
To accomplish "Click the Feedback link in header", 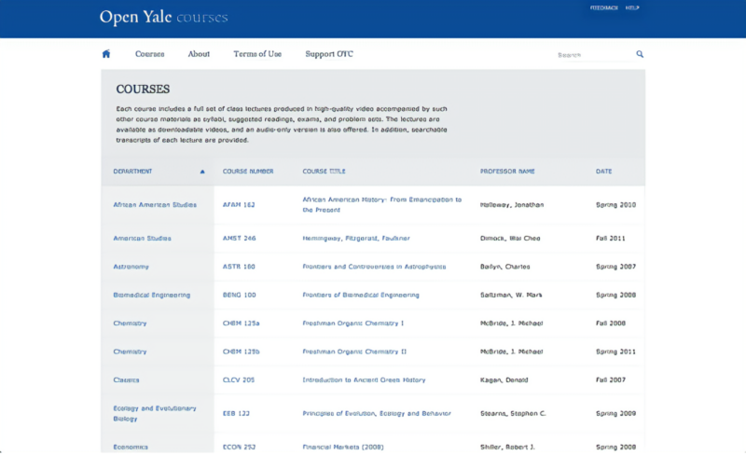I will coord(603,7).
